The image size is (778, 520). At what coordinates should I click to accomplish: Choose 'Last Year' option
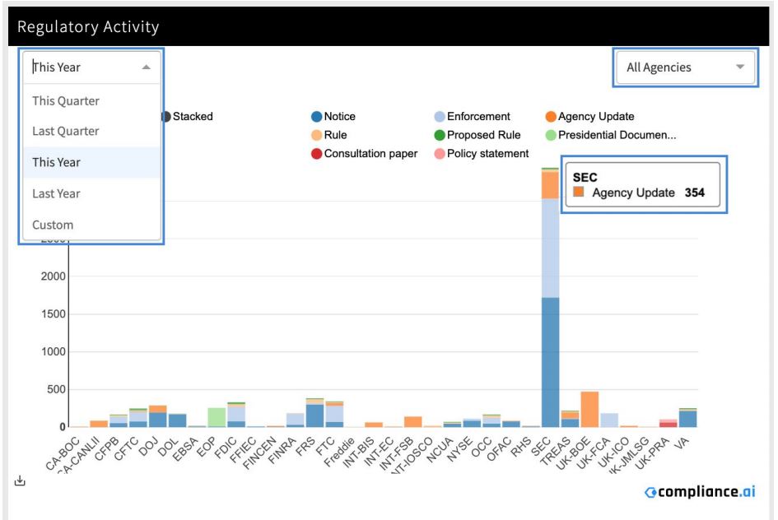[x=91, y=193]
